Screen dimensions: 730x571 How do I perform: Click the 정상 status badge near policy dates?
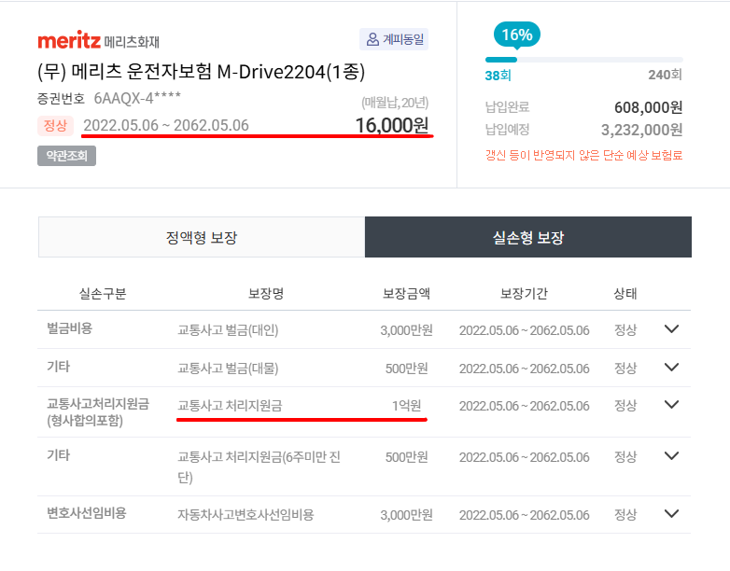point(55,125)
